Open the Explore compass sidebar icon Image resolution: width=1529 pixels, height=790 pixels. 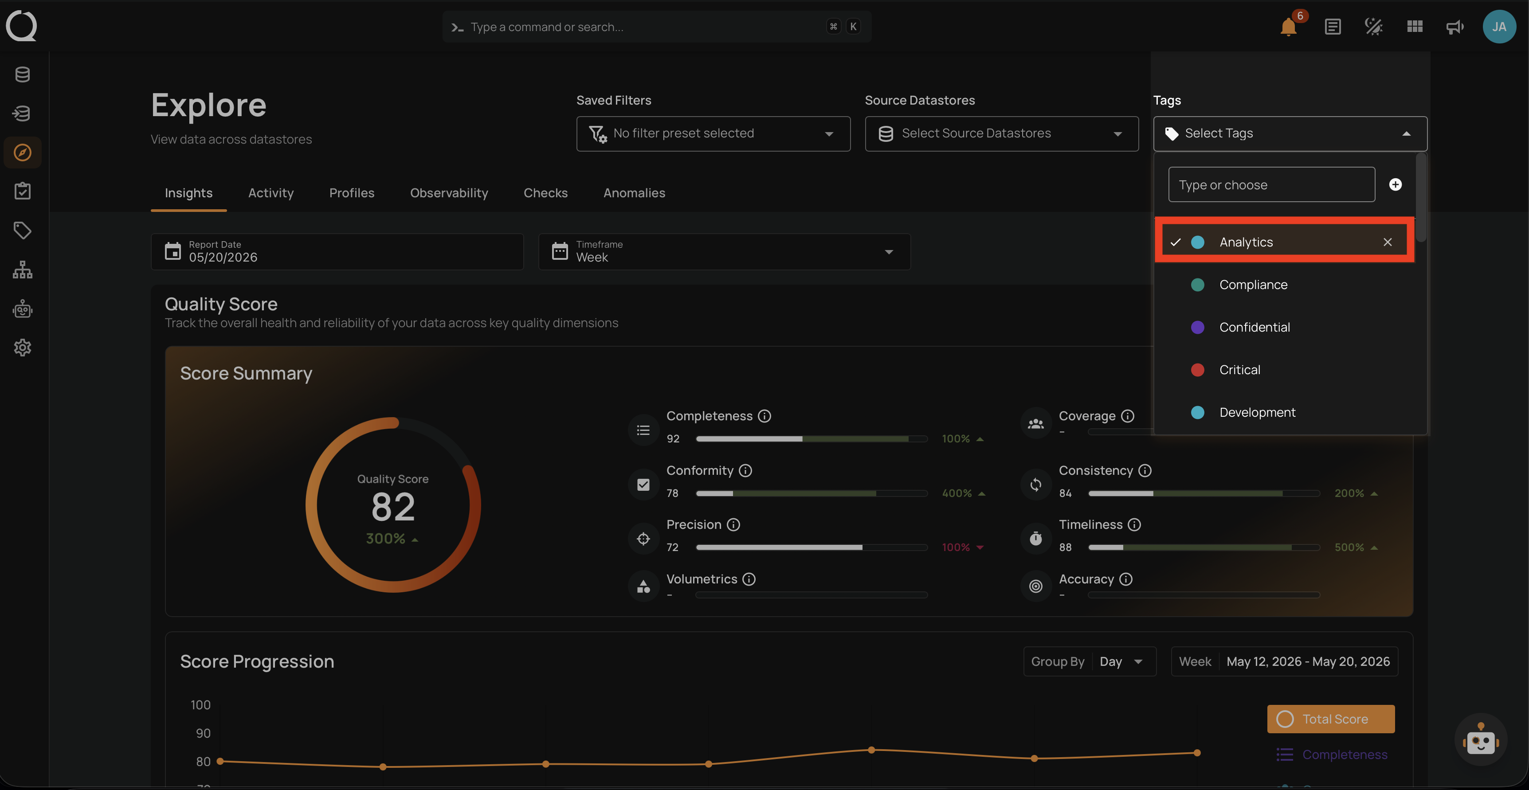click(x=23, y=153)
